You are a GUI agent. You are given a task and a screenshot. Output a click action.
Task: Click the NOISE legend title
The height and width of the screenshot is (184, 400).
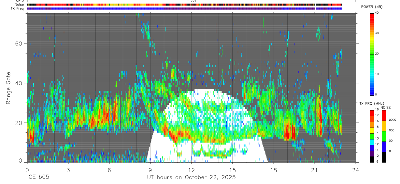(386, 107)
